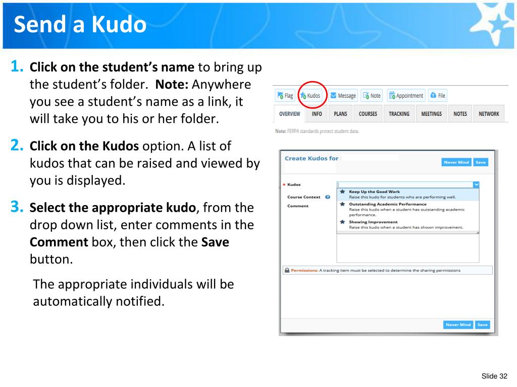Switch to the INFO tab

coord(317,114)
